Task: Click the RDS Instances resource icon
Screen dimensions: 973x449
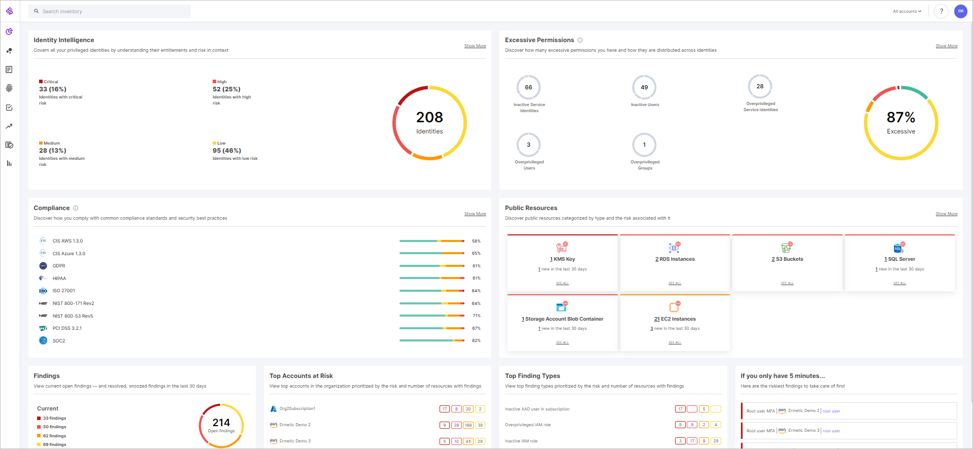Action: point(675,247)
